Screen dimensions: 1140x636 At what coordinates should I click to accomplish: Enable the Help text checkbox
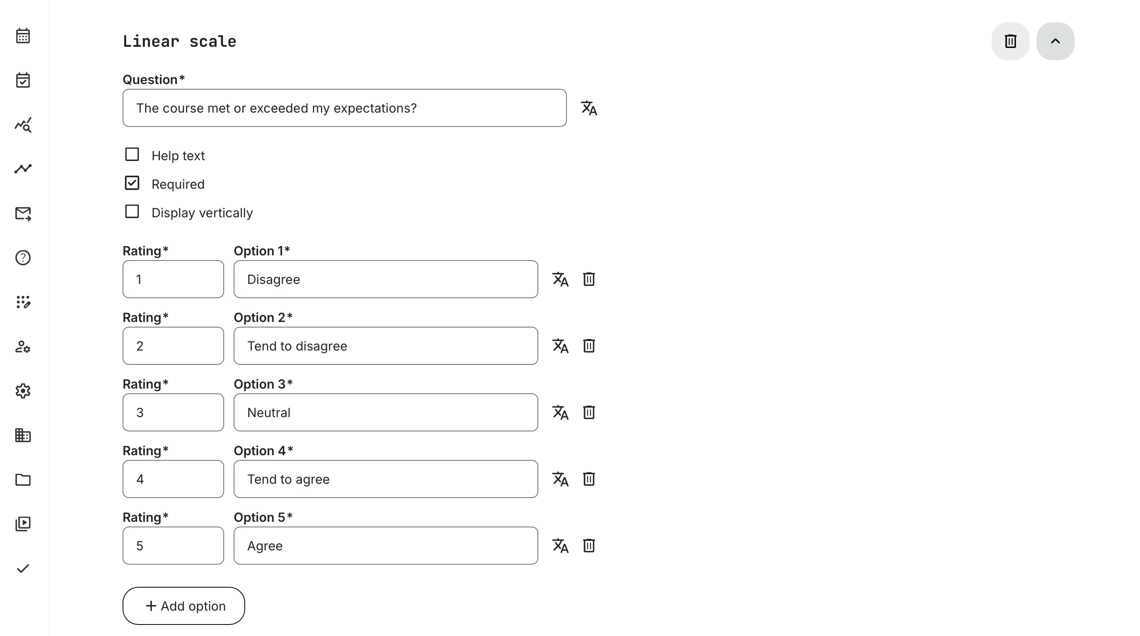(x=132, y=155)
